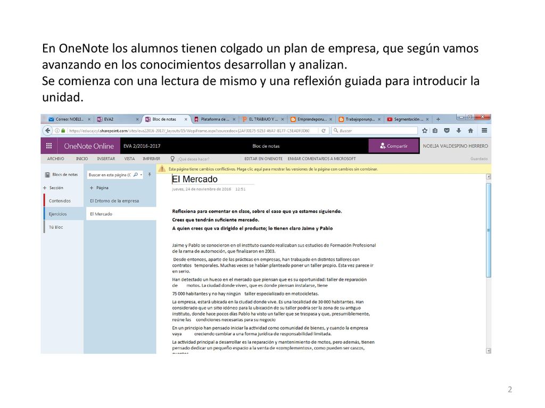Click the scrollbar down arrow

[489, 351]
